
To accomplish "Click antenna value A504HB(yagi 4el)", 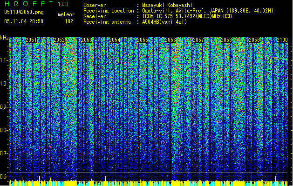I will click(164, 22).
